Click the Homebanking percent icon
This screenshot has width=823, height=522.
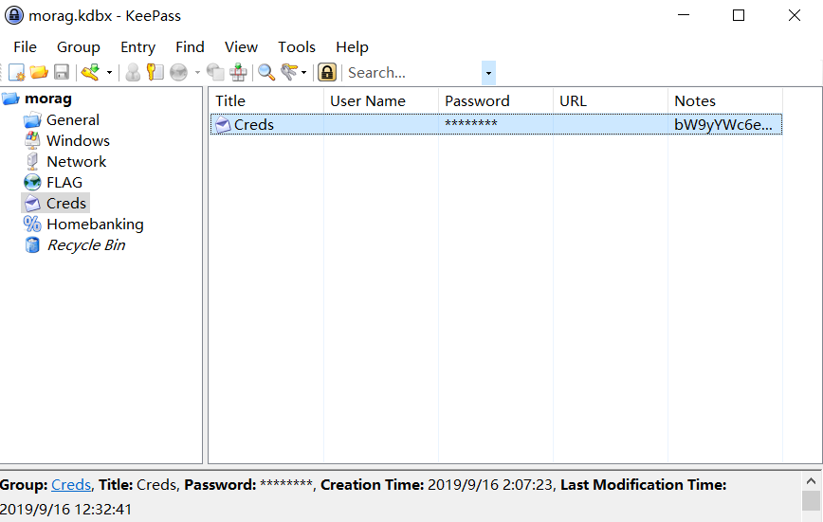pyautogui.click(x=32, y=224)
